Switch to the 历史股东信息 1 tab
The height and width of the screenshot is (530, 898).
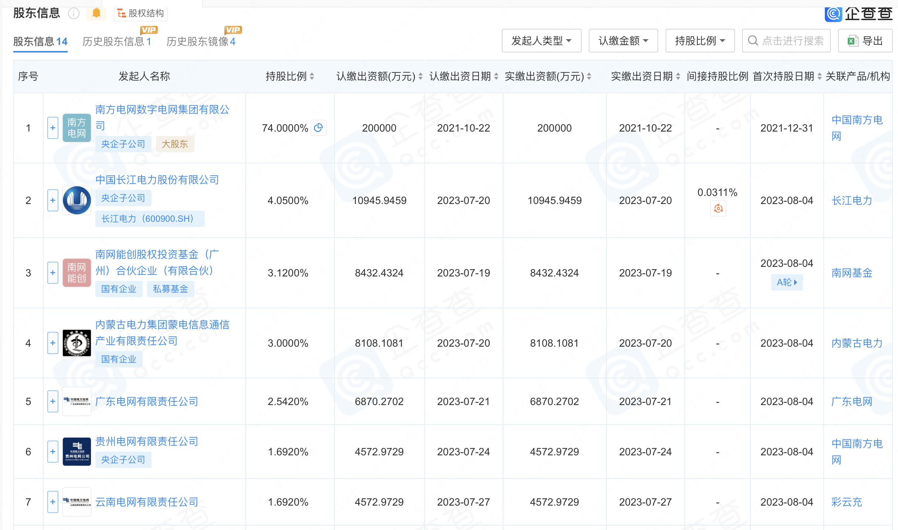pos(117,41)
